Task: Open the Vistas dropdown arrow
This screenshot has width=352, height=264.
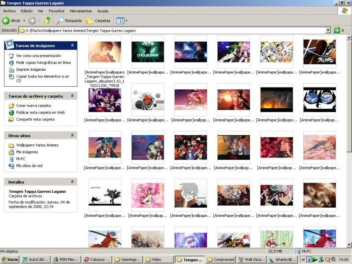Action: [x=126, y=21]
